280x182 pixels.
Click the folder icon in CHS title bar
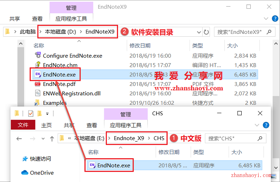point(17,113)
